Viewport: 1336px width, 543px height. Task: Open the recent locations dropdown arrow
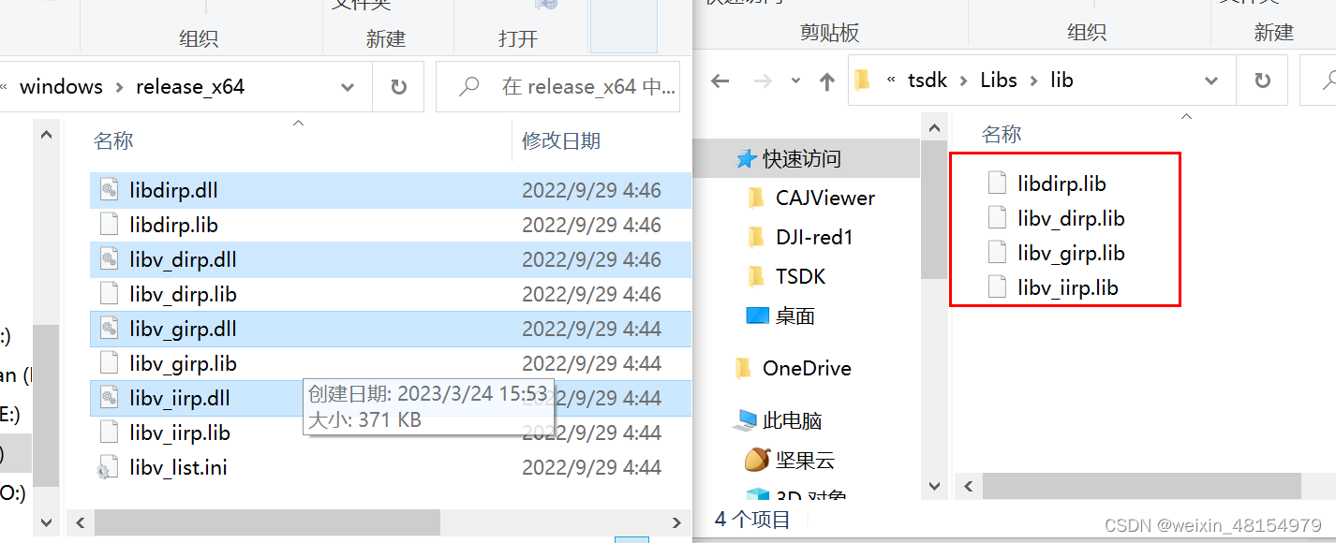coord(795,81)
